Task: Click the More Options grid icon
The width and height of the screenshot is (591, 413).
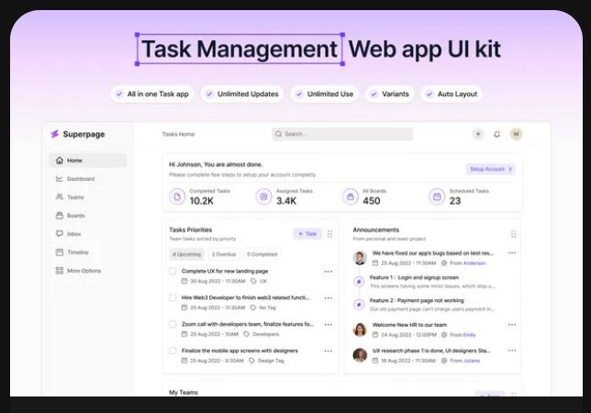Action: point(60,271)
